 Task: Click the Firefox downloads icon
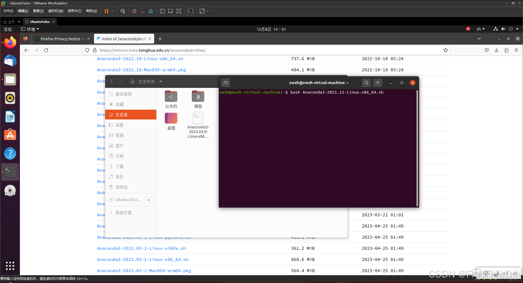496,50
